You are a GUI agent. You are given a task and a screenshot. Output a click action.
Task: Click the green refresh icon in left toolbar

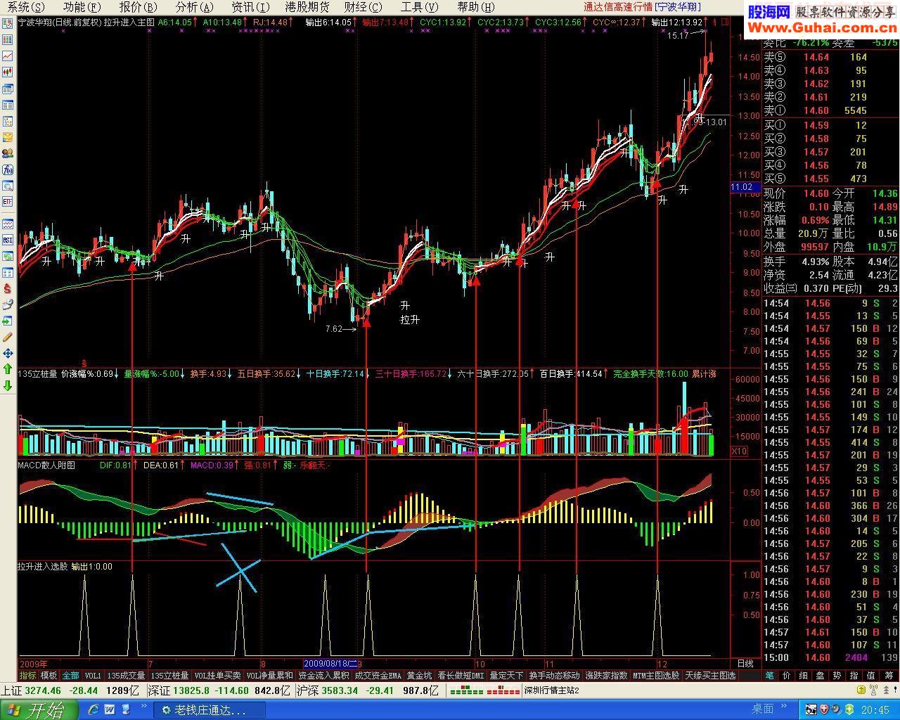coord(8,256)
